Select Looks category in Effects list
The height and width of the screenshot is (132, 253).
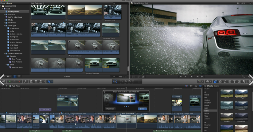210,111
